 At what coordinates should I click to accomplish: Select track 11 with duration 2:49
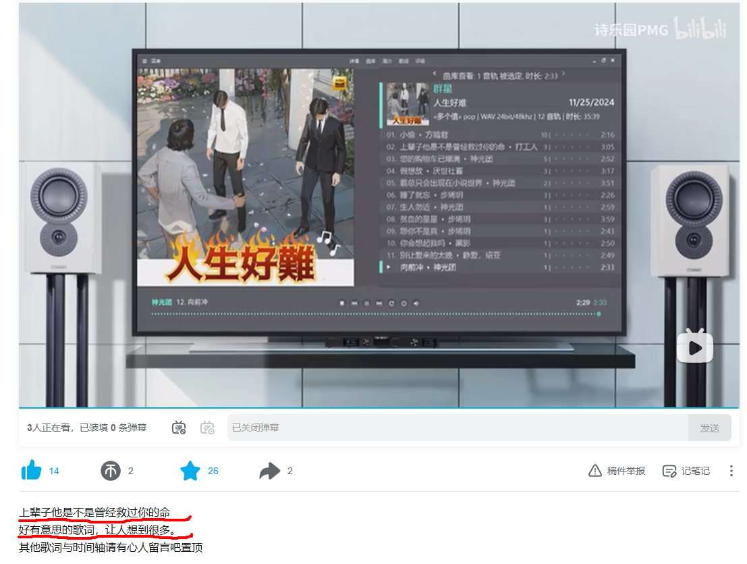pyautogui.click(x=500, y=255)
